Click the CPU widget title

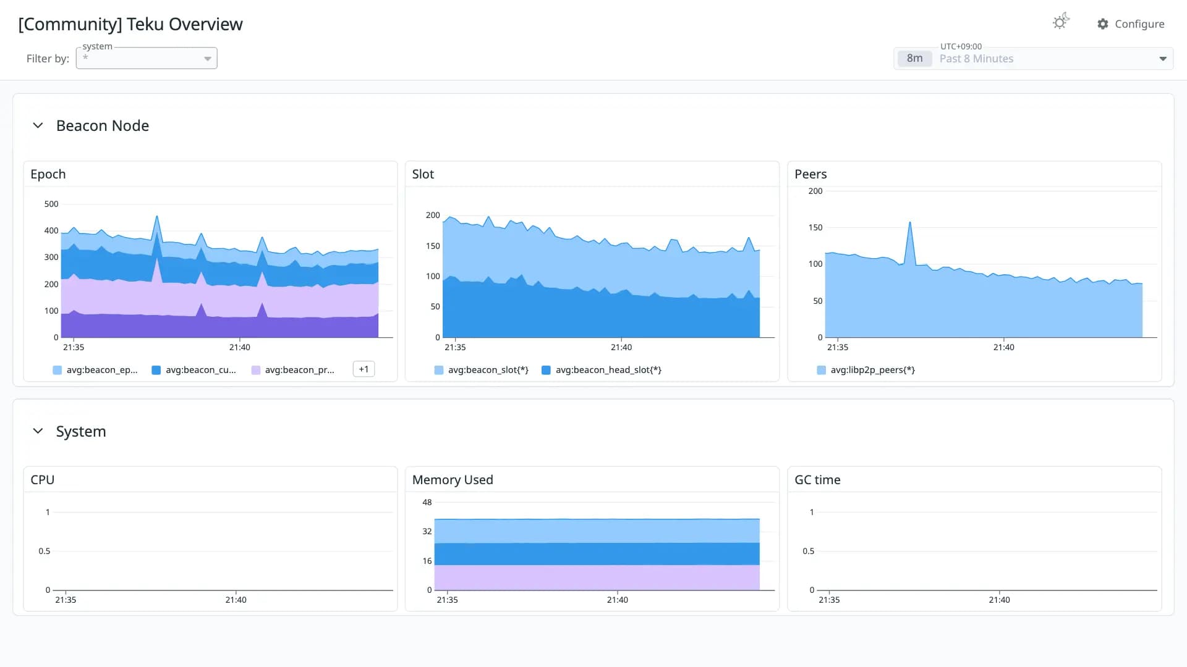[43, 480]
